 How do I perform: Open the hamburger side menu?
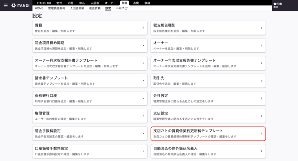(x=6, y=5)
